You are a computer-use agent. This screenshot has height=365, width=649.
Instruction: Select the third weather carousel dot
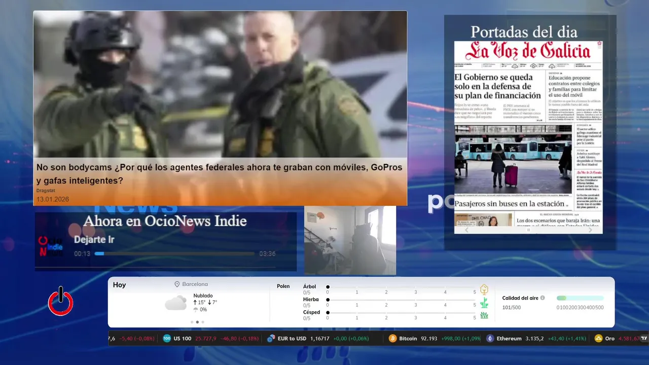[x=203, y=322]
